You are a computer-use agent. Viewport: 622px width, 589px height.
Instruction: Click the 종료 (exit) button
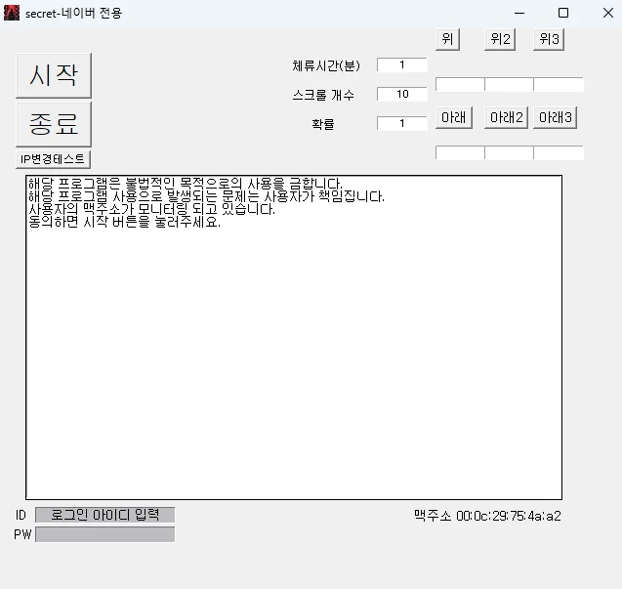tap(54, 124)
